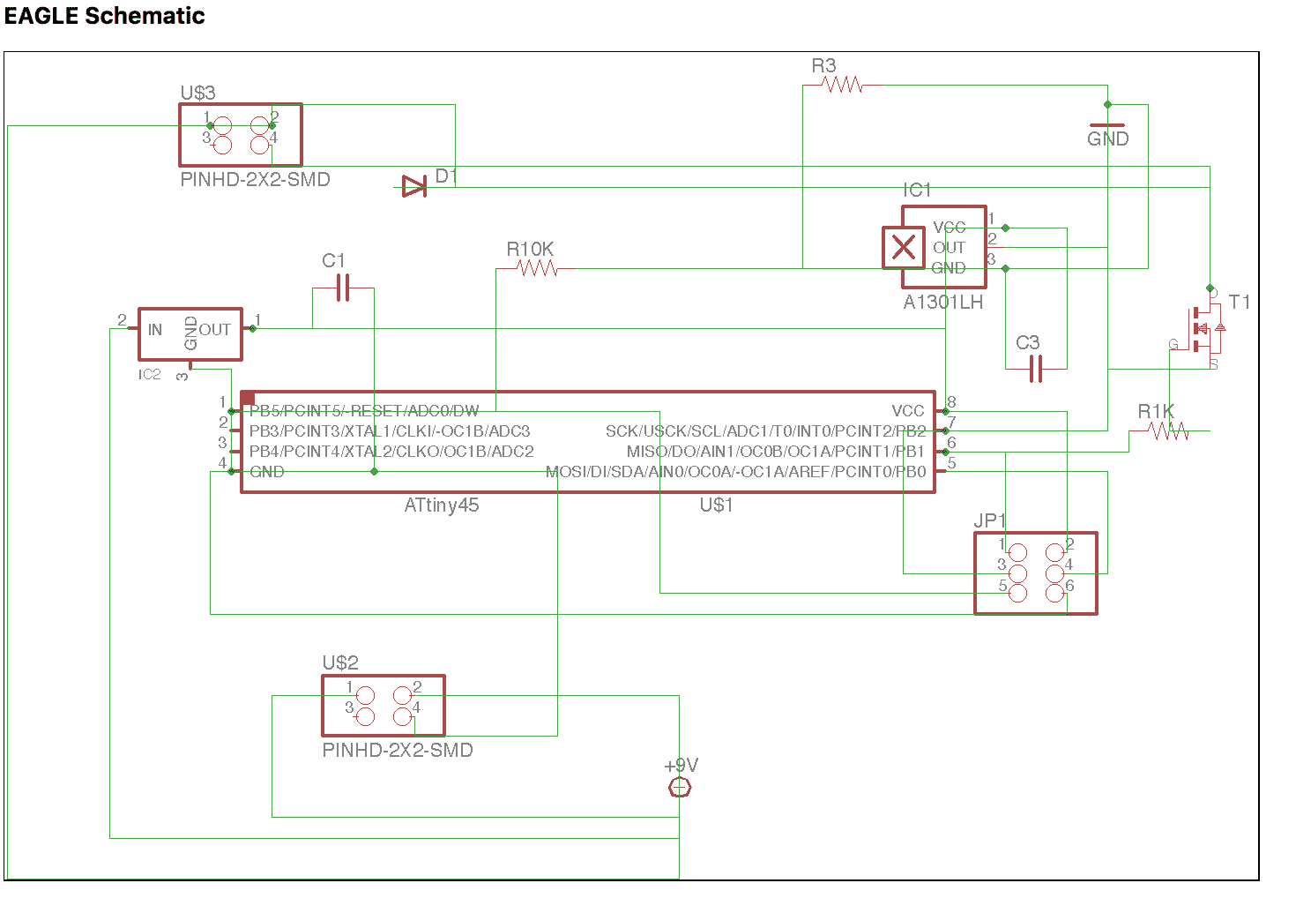The image size is (1296, 898).
Task: Select pin 6 circle of JP1 header
Action: [x=1054, y=594]
